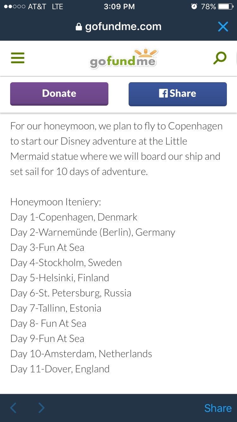Click the purple Donate button
This screenshot has width=237, height=422.
tap(59, 94)
